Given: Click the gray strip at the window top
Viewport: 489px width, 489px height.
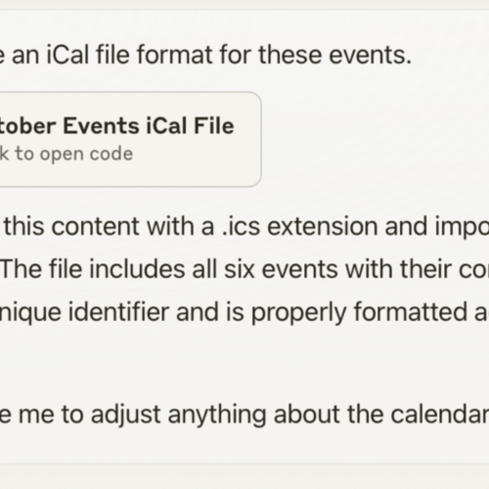Looking at the screenshot, I should point(244,5).
